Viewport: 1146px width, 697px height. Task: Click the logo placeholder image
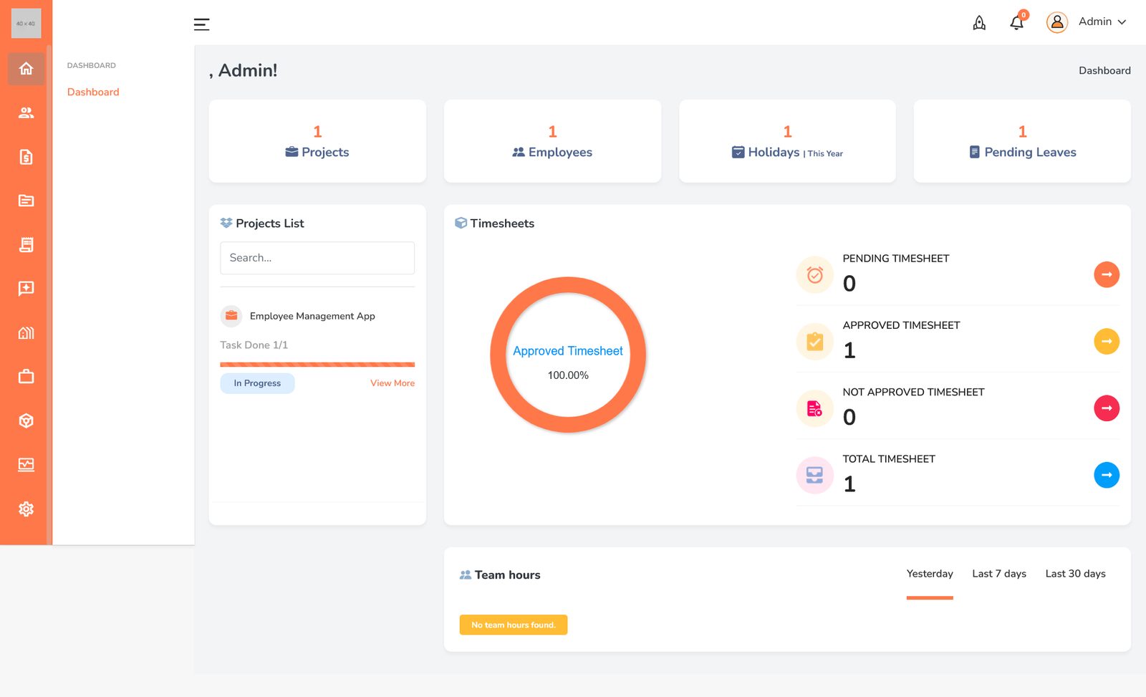[x=26, y=24]
